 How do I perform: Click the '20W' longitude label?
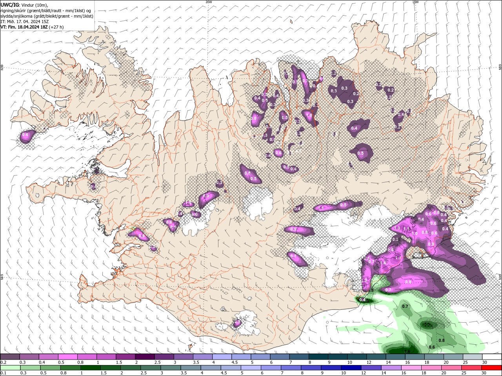pos(209,2)
